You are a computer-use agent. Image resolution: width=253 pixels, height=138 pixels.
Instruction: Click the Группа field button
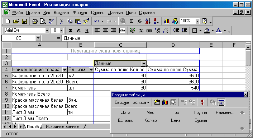(201, 112)
